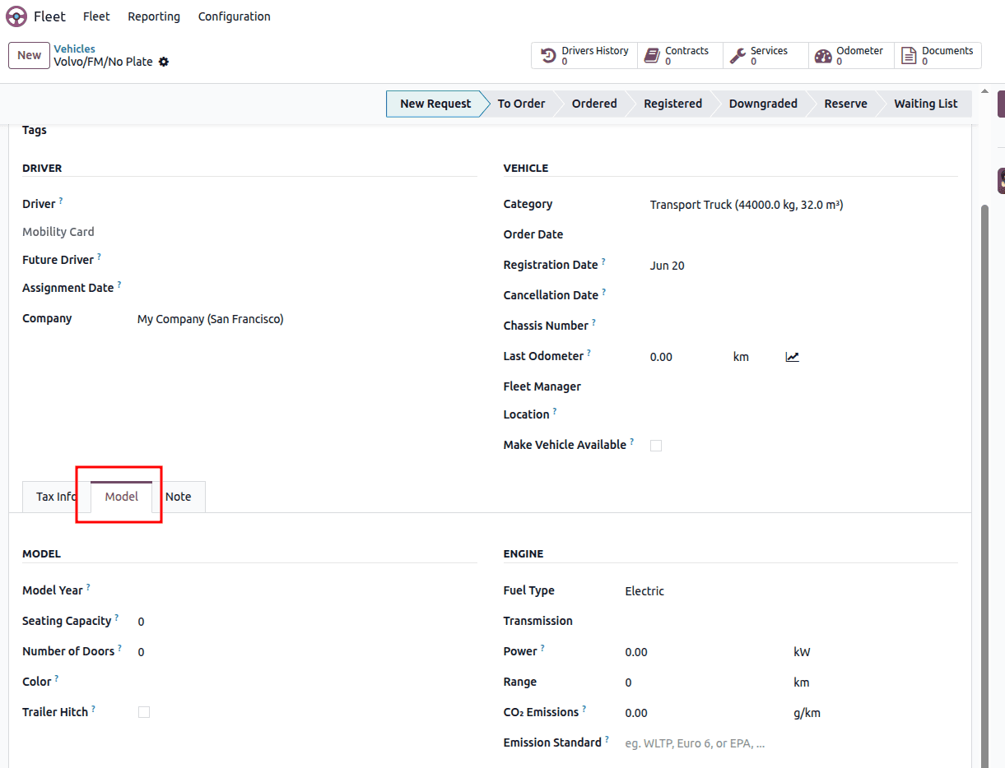Set status to Reserve
The image size is (1005, 768).
pos(845,104)
